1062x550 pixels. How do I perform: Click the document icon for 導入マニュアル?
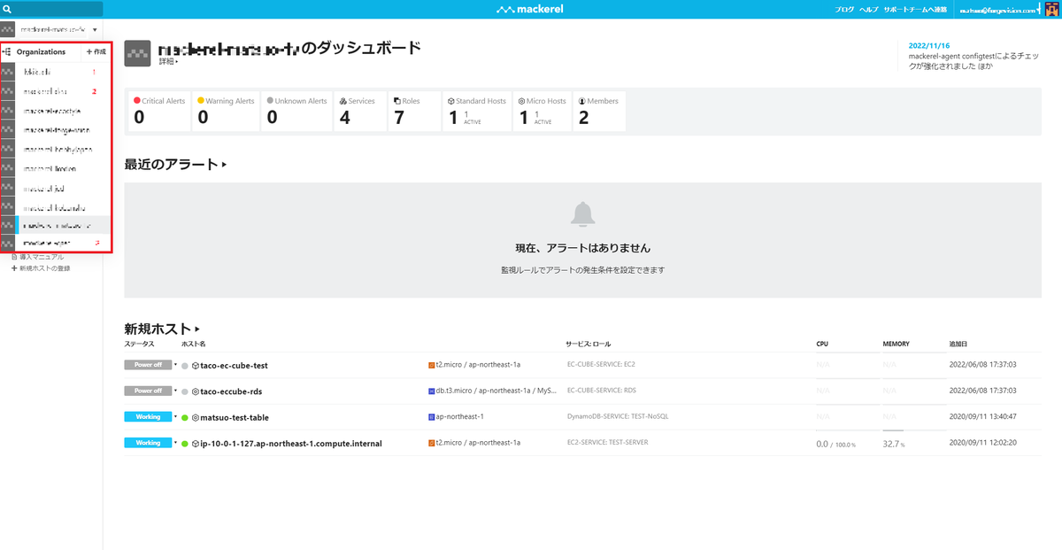(x=14, y=257)
